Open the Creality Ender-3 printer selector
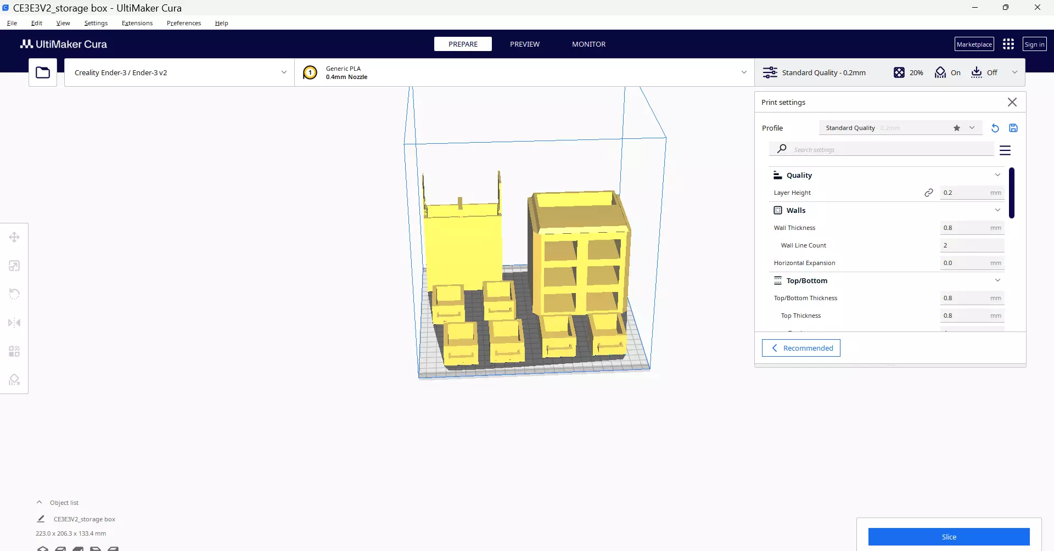The width and height of the screenshot is (1054, 551). click(180, 72)
